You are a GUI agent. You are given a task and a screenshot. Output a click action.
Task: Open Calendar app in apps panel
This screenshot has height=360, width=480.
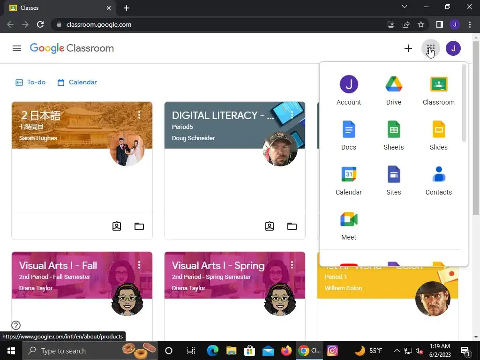point(349,180)
